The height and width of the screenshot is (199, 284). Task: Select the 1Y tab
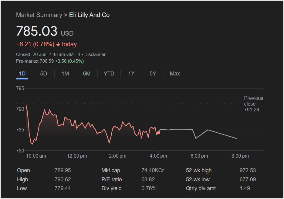click(x=131, y=74)
